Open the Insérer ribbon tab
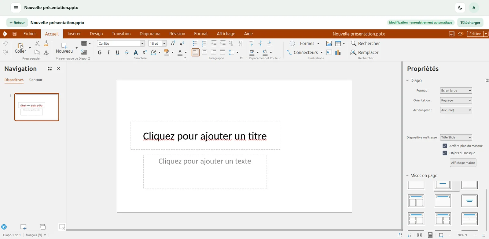The image size is (489, 239). pyautogui.click(x=74, y=34)
